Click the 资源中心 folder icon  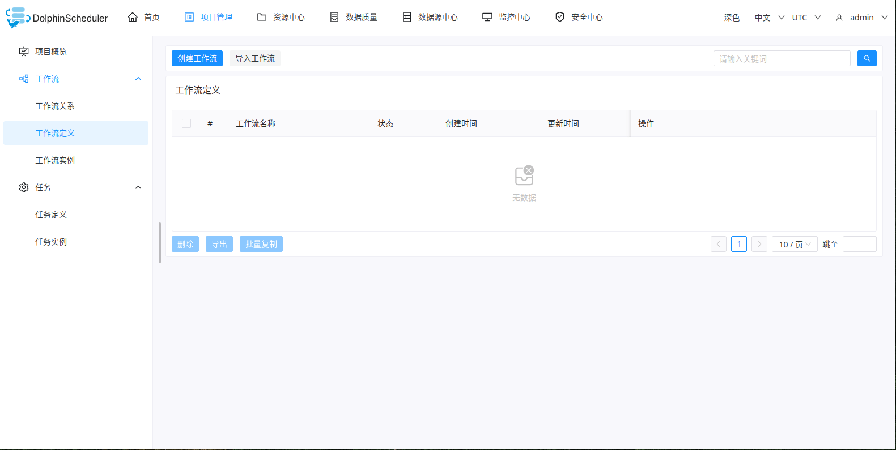[262, 17]
